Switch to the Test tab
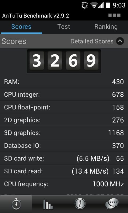The width and height of the screenshot is (128, 213). pyautogui.click(x=64, y=27)
